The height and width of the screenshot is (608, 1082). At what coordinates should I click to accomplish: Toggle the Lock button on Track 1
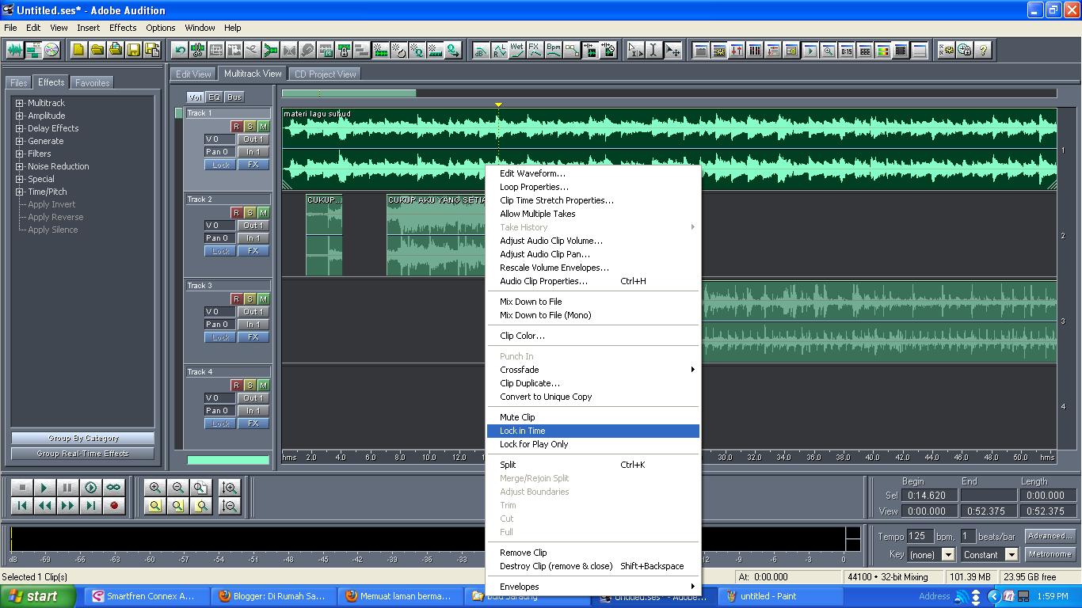[220, 165]
